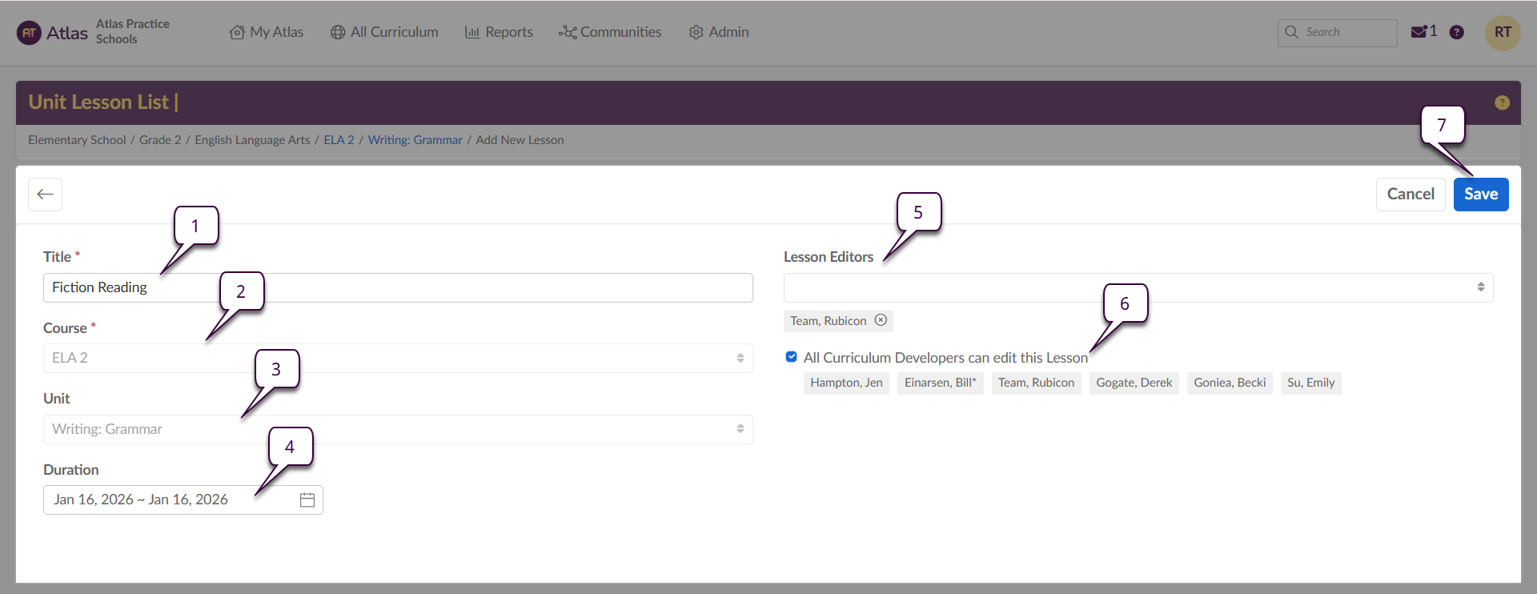Open the mail notifications icon
Image resolution: width=1537 pixels, height=594 pixels.
click(x=1419, y=32)
